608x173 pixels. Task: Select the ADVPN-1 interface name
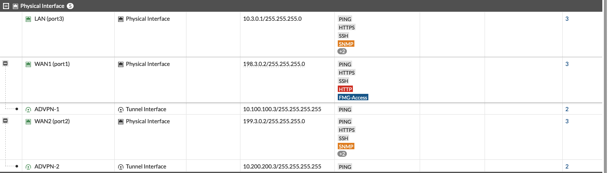coord(47,109)
